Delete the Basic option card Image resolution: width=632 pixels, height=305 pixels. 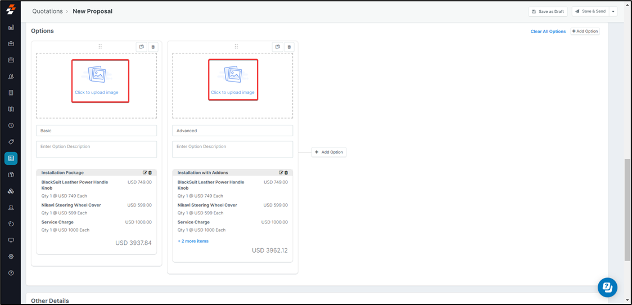point(153,47)
